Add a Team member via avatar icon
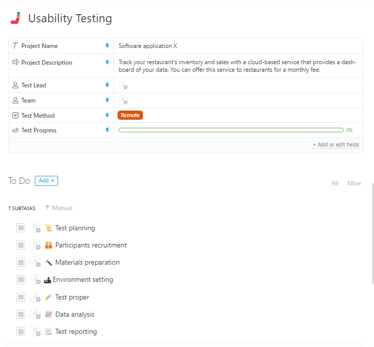 tap(124, 101)
